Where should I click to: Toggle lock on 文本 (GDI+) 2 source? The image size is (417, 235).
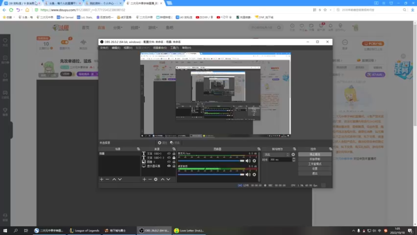[x=174, y=158]
